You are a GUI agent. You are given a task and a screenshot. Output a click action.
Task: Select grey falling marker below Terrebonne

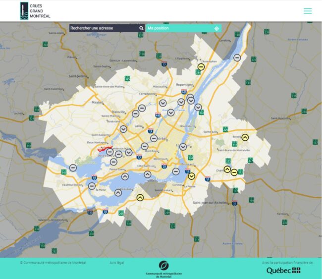click(163, 103)
